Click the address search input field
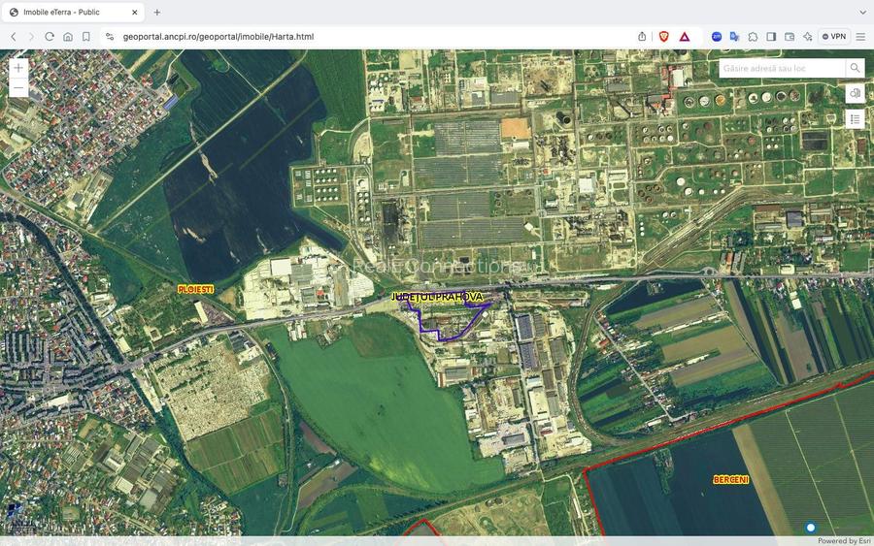Viewport: 874px width, 546px height. tap(782, 68)
